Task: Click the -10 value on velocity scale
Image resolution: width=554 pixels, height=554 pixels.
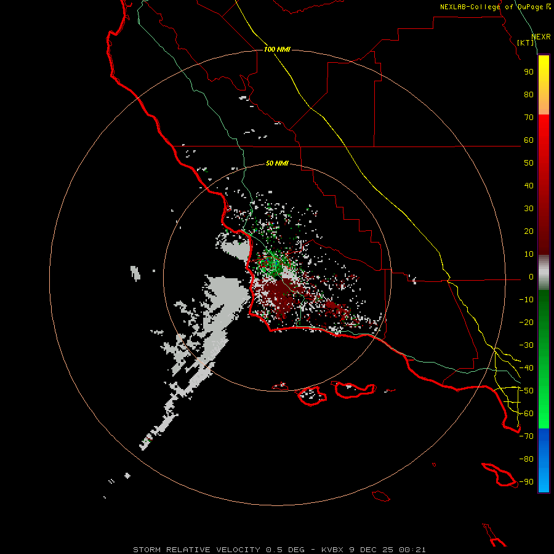Action: pos(526,300)
